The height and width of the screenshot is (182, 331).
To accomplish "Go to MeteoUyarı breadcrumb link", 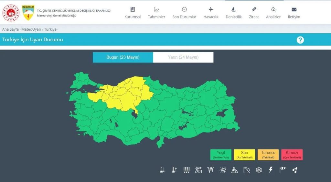I will coord(31,29).
